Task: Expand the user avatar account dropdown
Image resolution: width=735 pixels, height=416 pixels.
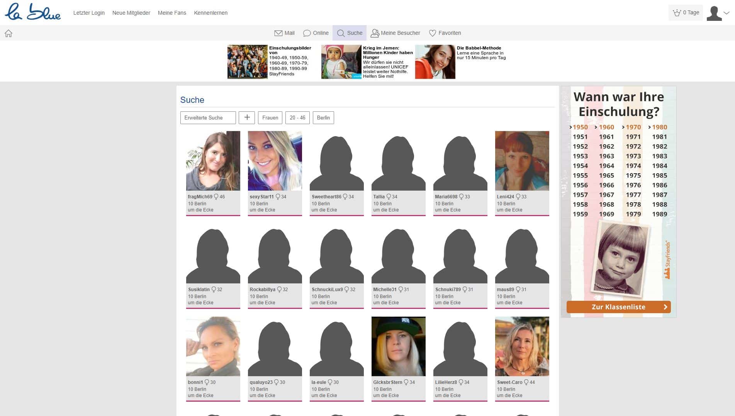Action: [x=718, y=13]
